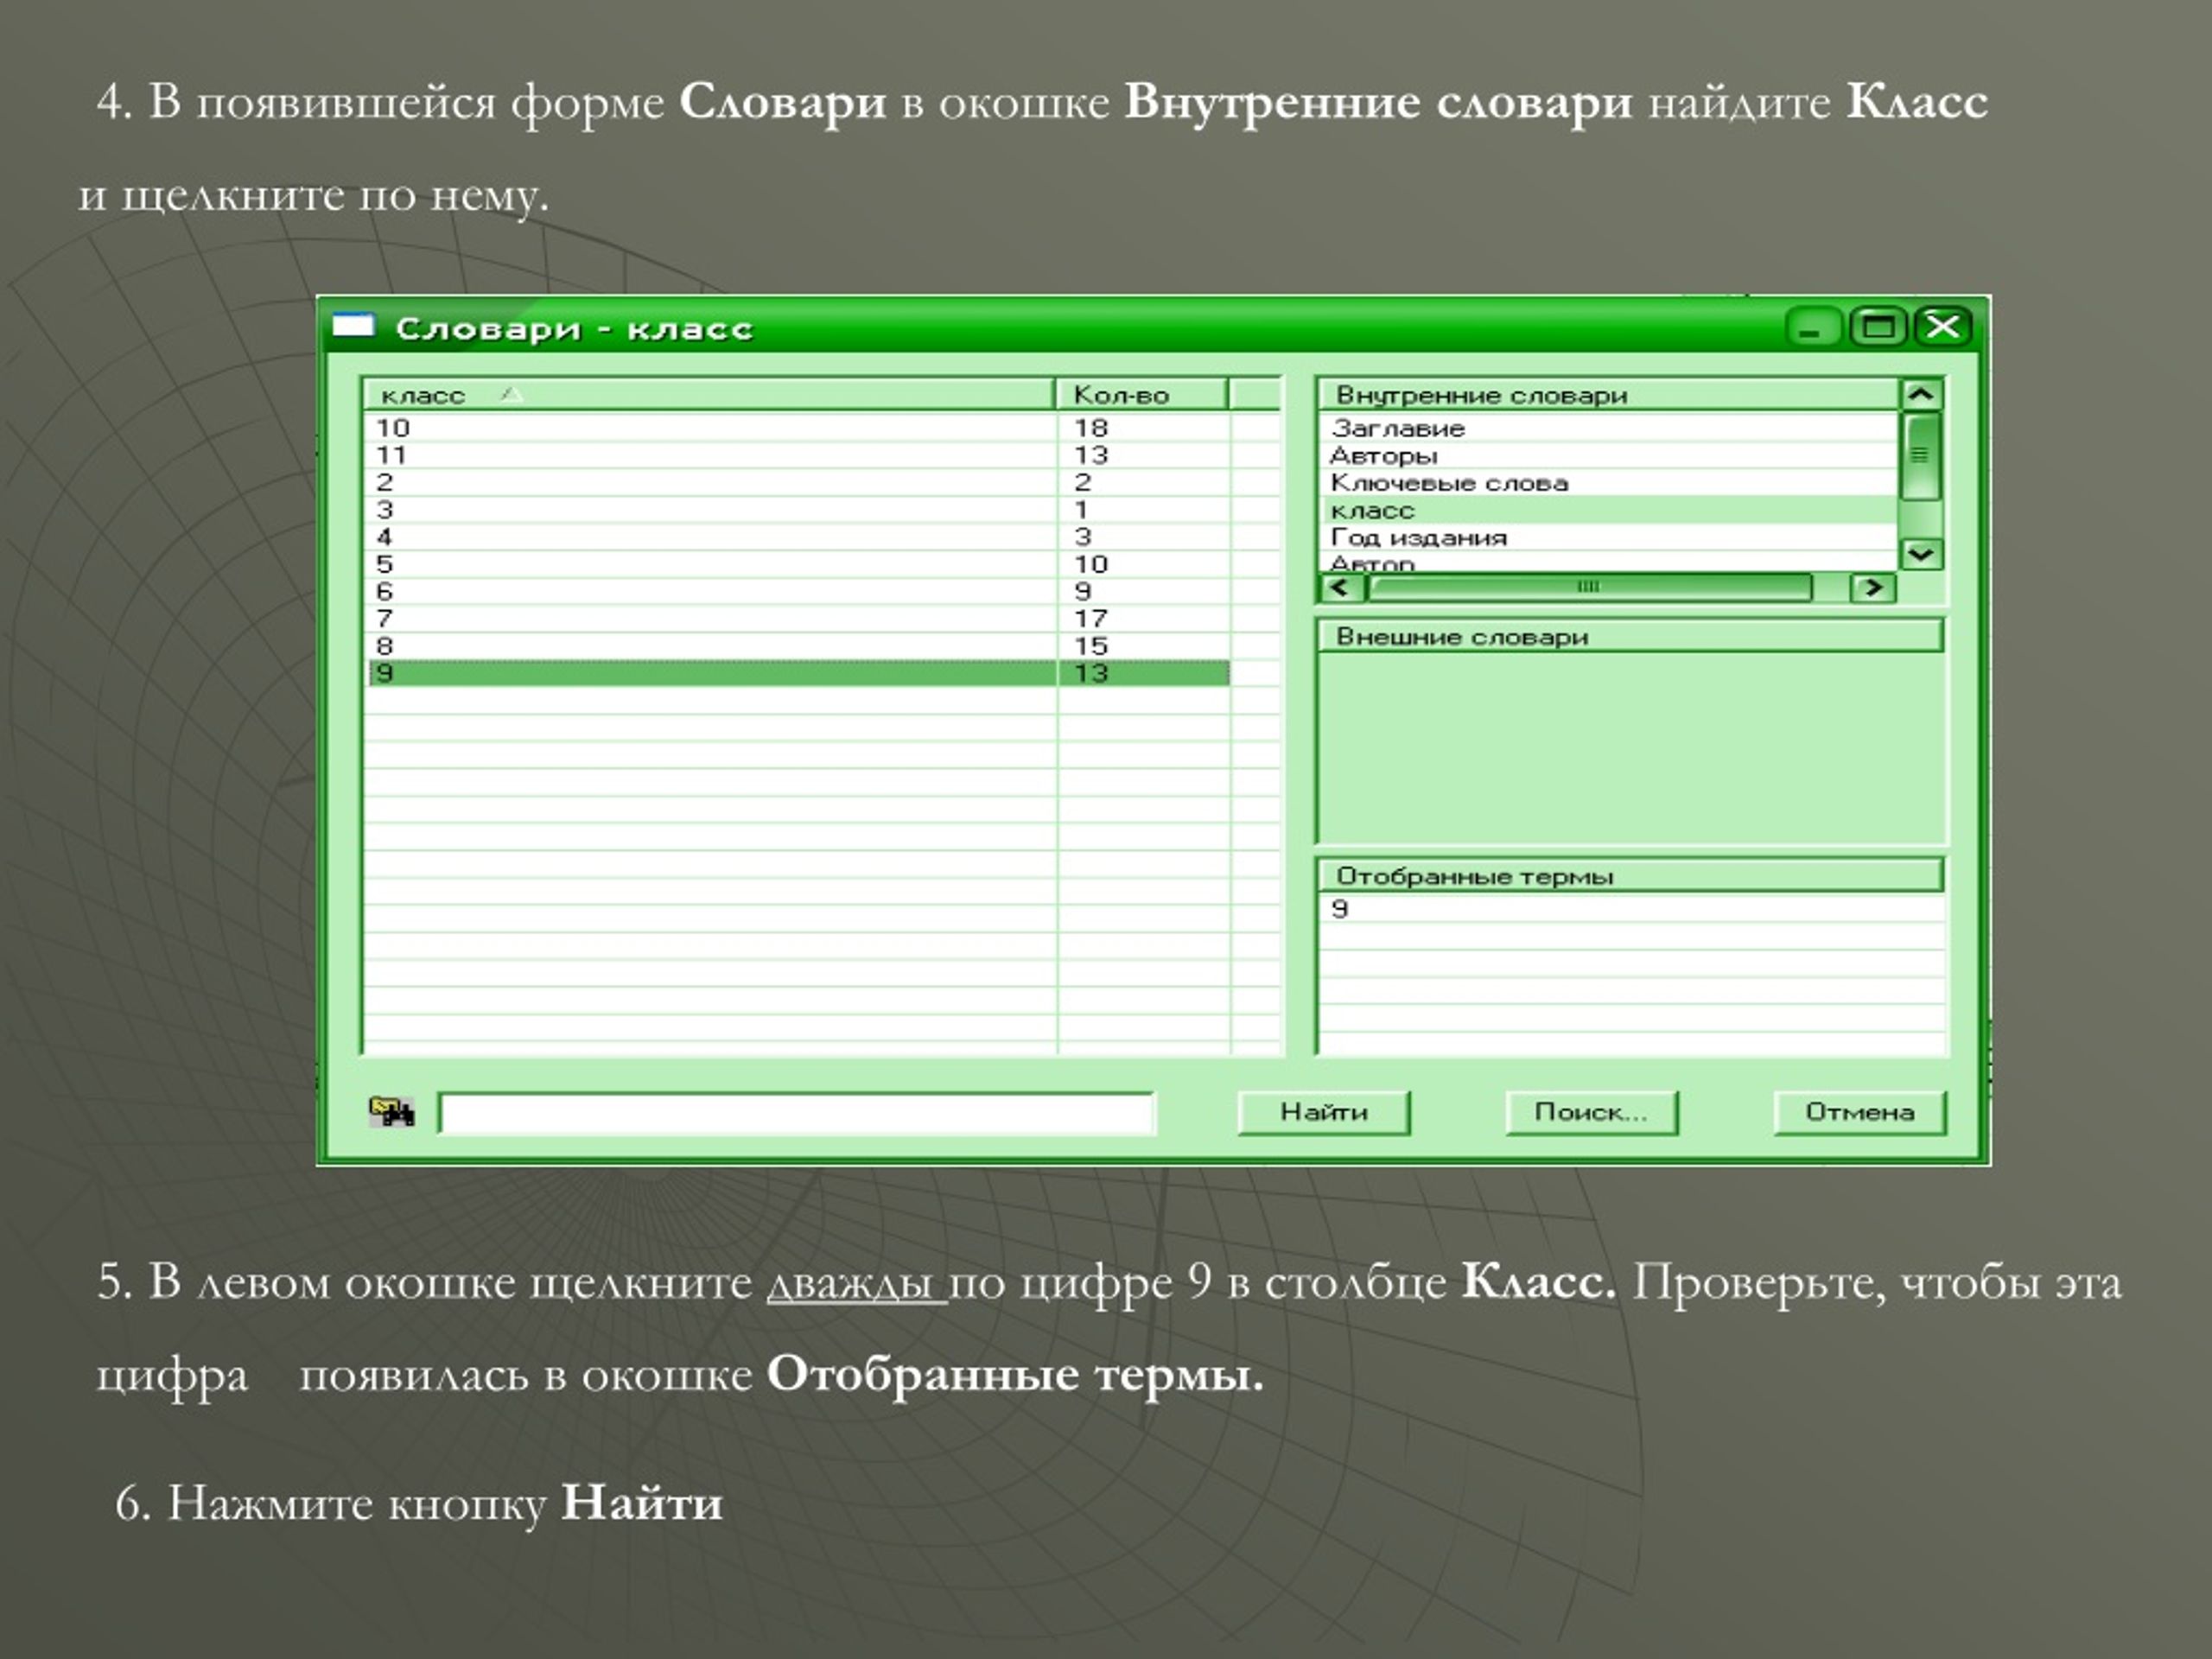Select Ключевые слова dictionary

point(1608,483)
